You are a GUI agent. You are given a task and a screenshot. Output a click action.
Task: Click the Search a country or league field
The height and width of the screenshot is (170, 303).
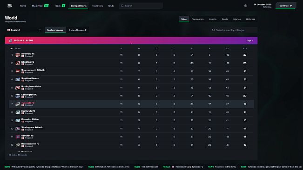tap(234, 30)
